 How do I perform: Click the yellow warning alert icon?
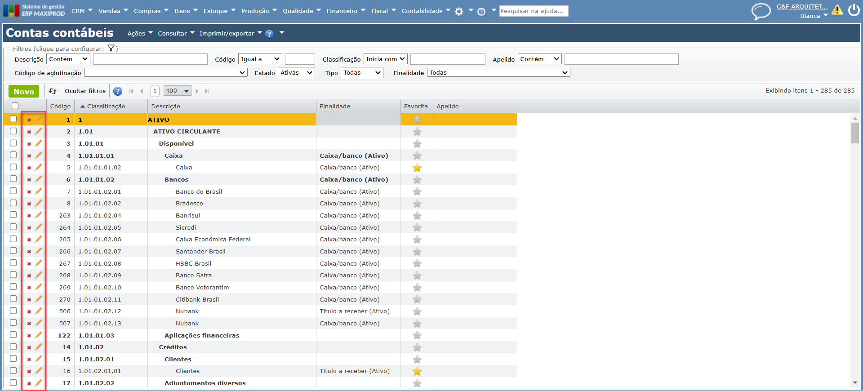coord(837,10)
